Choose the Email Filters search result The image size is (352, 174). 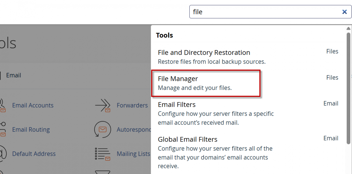[177, 105]
